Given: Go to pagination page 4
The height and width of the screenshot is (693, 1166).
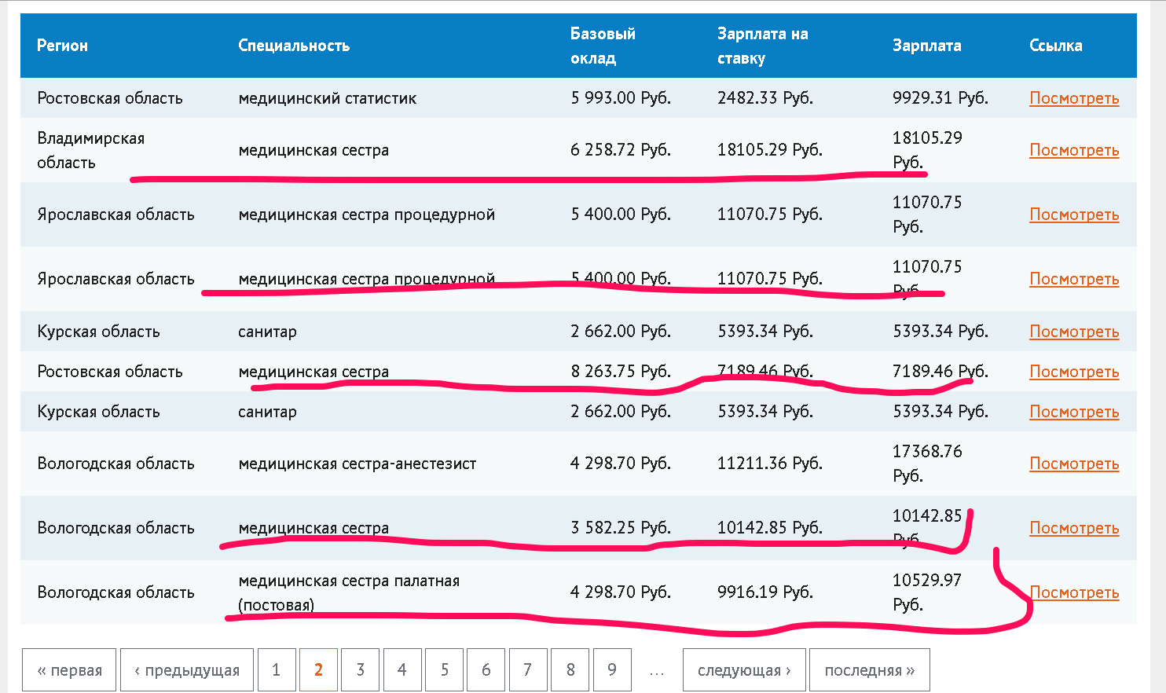Looking at the screenshot, I should [402, 670].
